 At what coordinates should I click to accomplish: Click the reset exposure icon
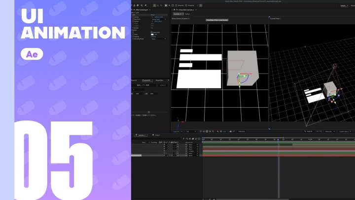pyautogui.click(x=221, y=131)
